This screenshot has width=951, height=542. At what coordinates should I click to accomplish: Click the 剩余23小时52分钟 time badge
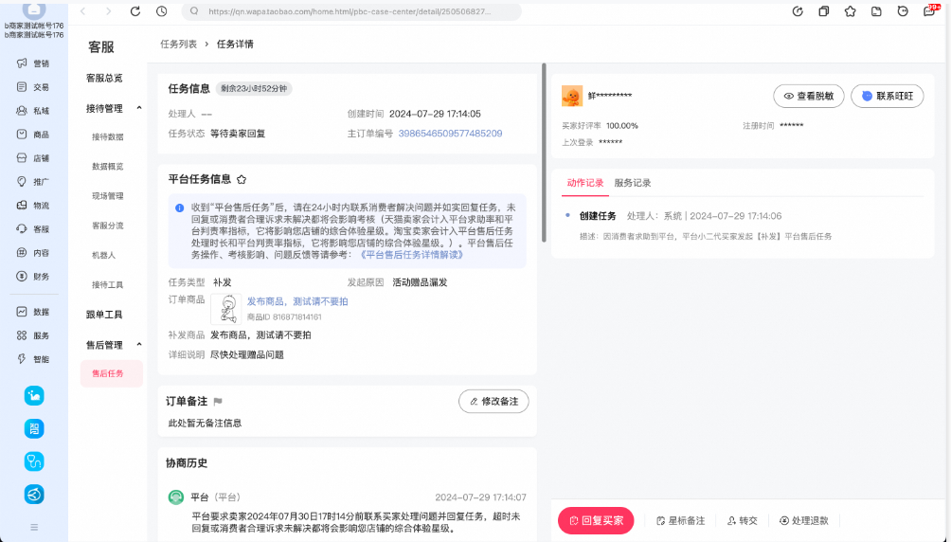254,89
